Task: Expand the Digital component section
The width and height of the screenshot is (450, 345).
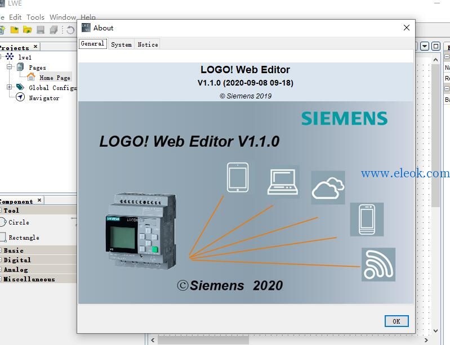Action: pos(1,260)
